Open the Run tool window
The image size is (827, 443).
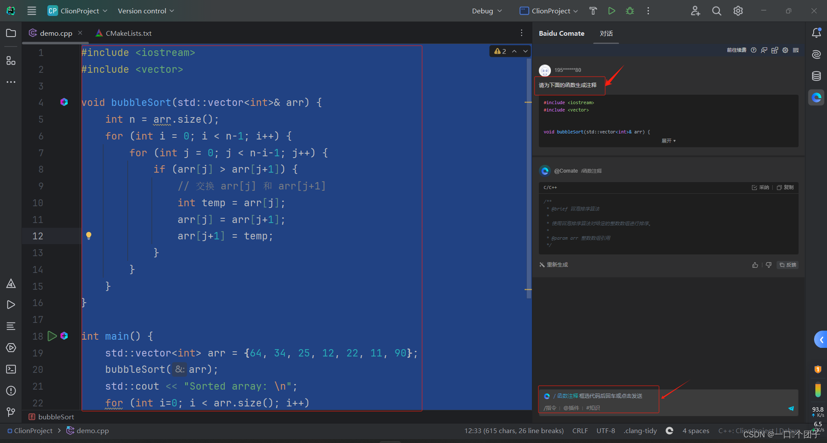tap(11, 305)
